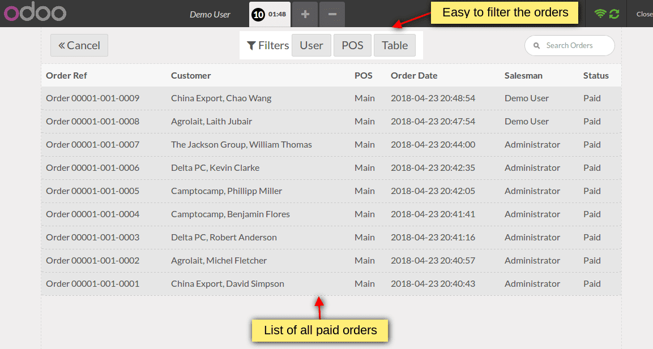
Task: Open Order 00001-001-0001
Action: pyautogui.click(x=331, y=284)
